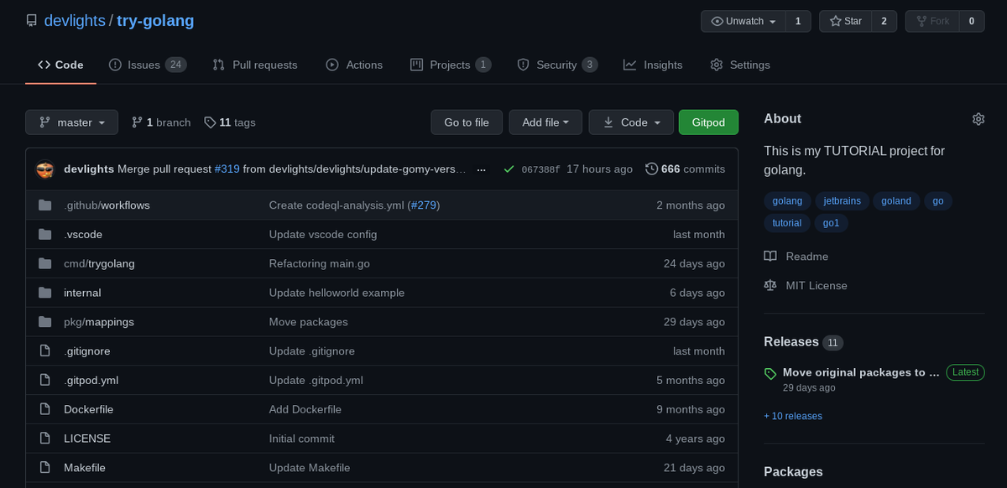This screenshot has height=488, width=1007.
Task: Open commit message 'Create codeql-analysis.yml'
Action: coord(337,205)
